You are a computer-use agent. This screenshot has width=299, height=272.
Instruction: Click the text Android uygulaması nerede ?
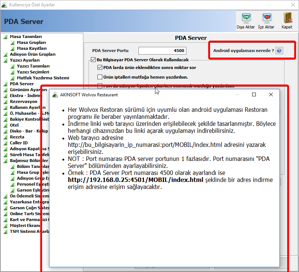244,51
